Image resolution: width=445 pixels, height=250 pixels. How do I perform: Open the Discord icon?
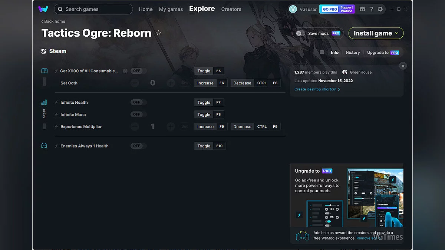click(362, 9)
